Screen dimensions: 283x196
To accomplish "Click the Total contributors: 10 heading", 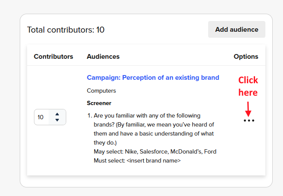I will pos(66,30).
